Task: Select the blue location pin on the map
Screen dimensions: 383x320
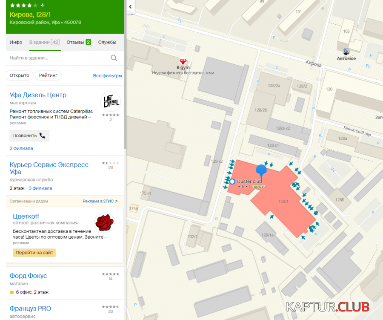Action: pyautogui.click(x=261, y=171)
